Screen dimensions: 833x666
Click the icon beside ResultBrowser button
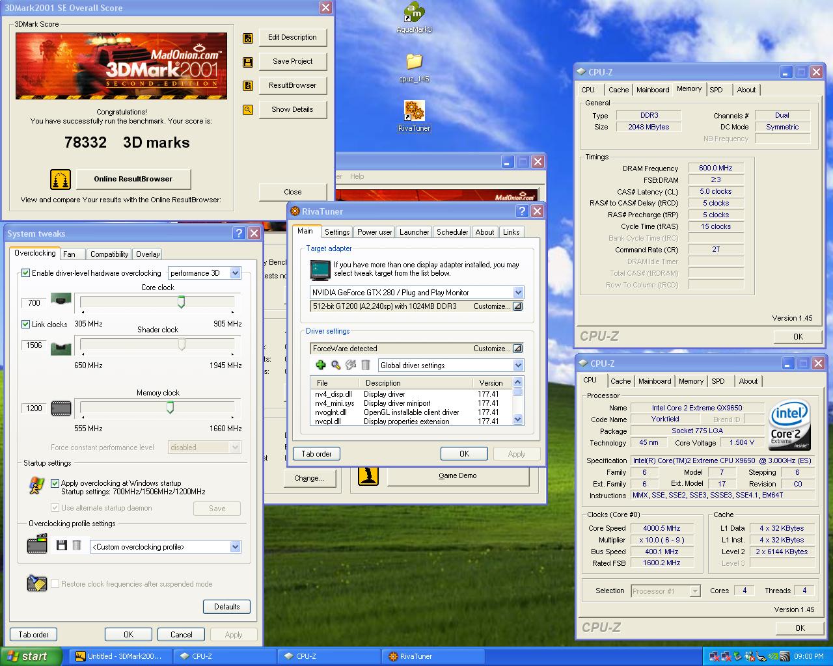pyautogui.click(x=247, y=86)
